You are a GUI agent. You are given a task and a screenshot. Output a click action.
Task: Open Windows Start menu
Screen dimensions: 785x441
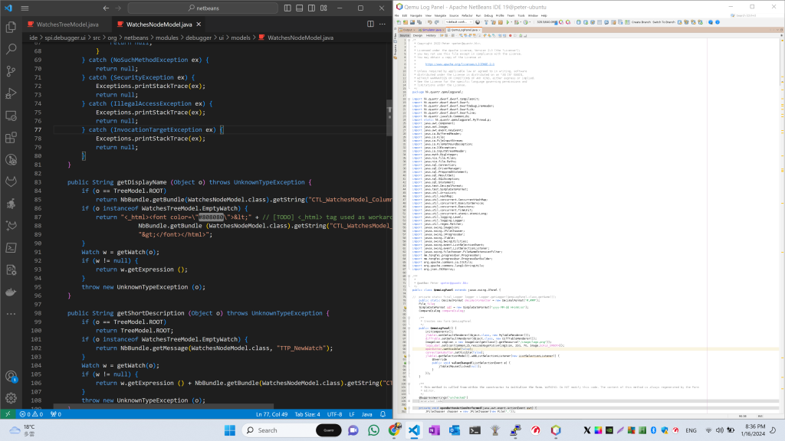point(230,430)
